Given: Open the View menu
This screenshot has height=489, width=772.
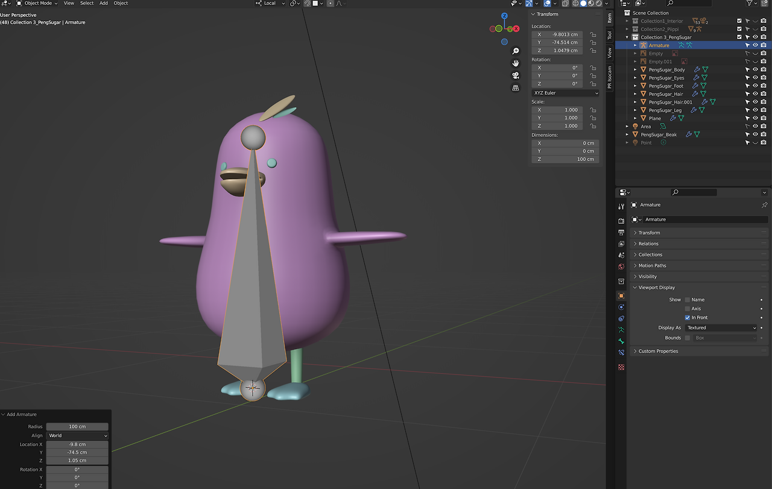Looking at the screenshot, I should point(69,3).
